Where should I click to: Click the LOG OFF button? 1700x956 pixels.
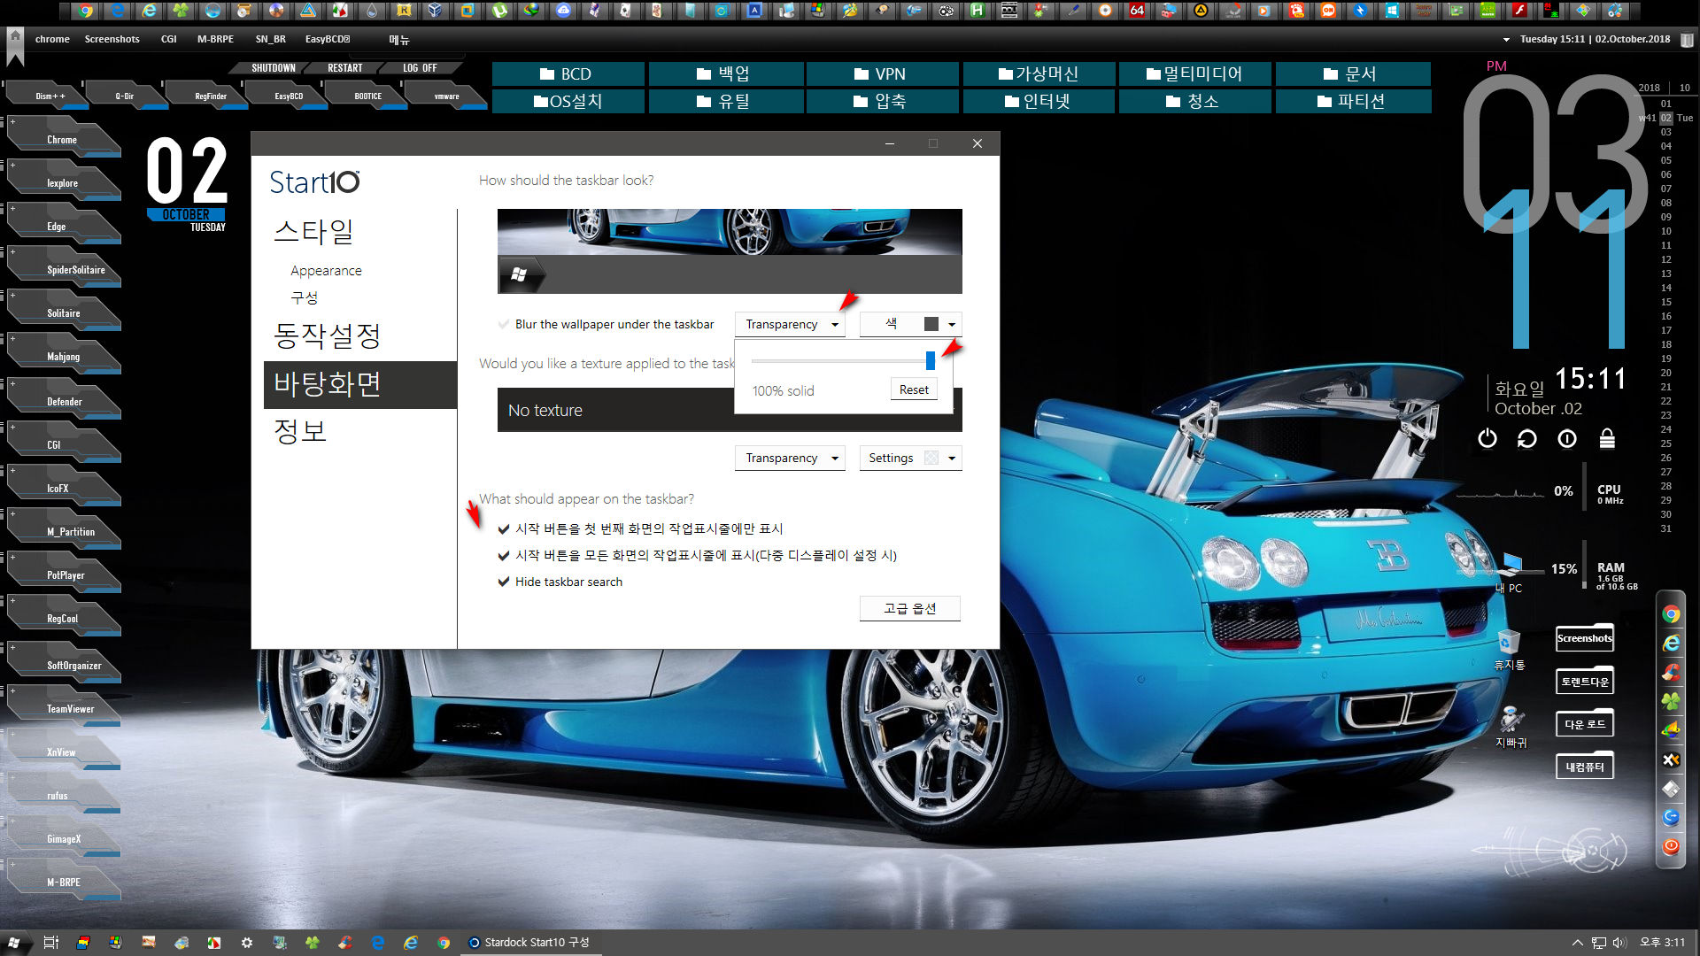tap(420, 68)
